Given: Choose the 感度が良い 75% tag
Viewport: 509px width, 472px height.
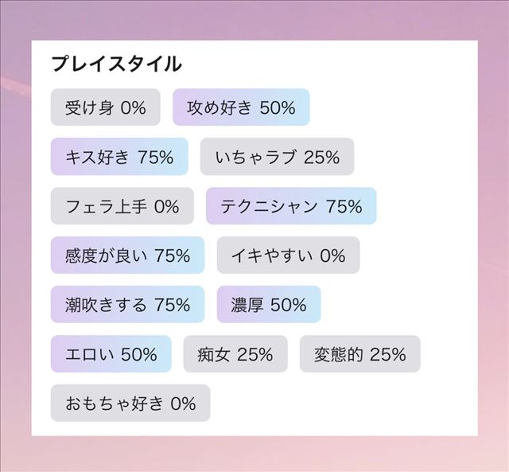Looking at the screenshot, I should (x=127, y=256).
